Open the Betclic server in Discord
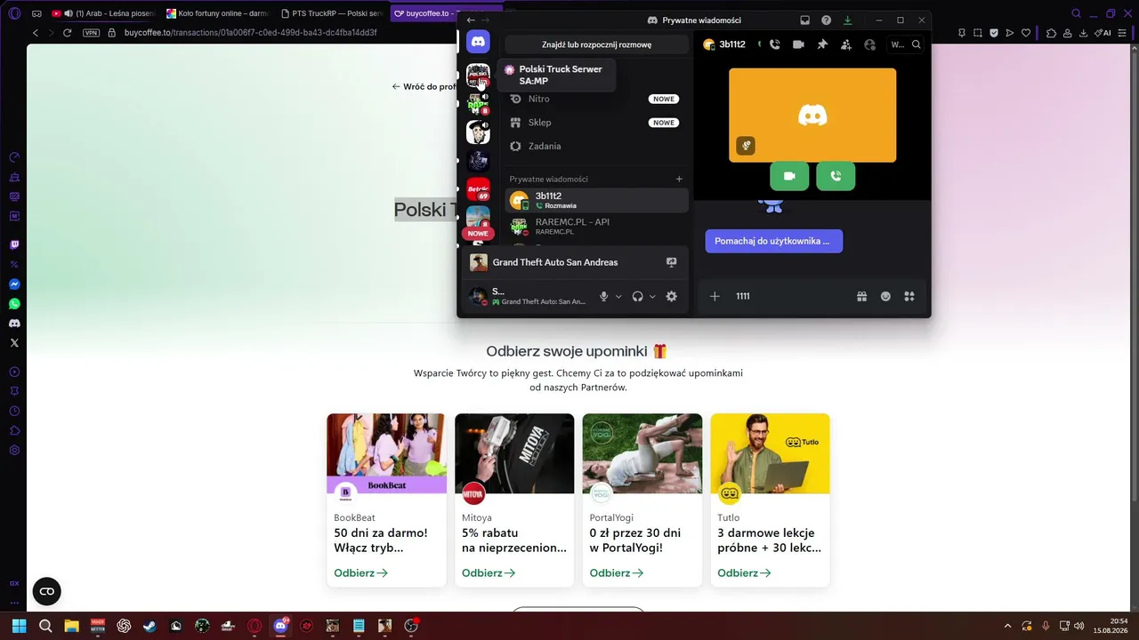 click(478, 189)
